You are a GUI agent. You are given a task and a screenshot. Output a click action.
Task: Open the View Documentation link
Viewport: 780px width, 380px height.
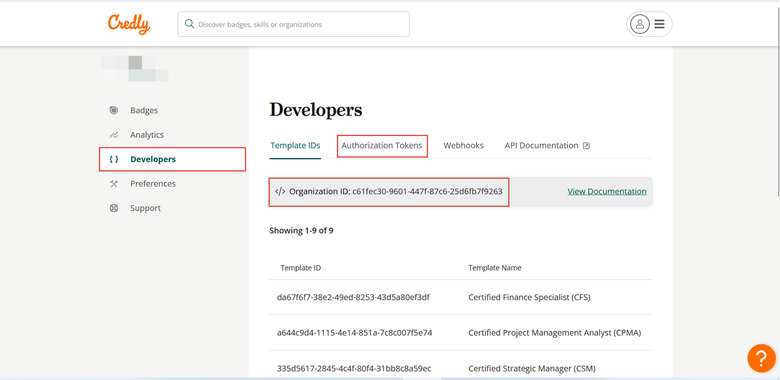click(x=606, y=191)
